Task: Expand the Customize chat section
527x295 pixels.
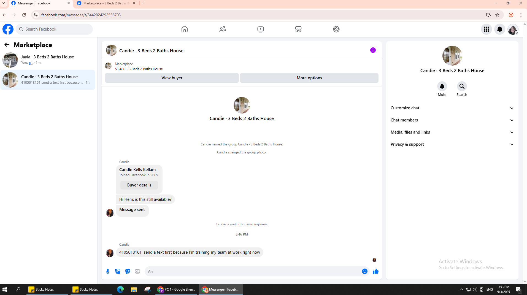Action: point(452,108)
